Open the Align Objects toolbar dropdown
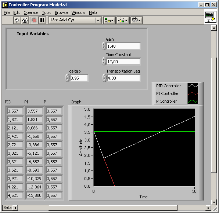Viewport: 219px width, 213px height. click(x=109, y=20)
